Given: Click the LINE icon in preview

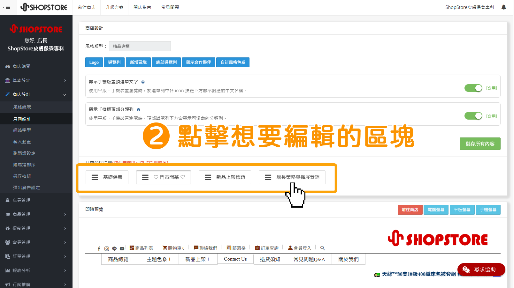Looking at the screenshot, I should coord(114,248).
